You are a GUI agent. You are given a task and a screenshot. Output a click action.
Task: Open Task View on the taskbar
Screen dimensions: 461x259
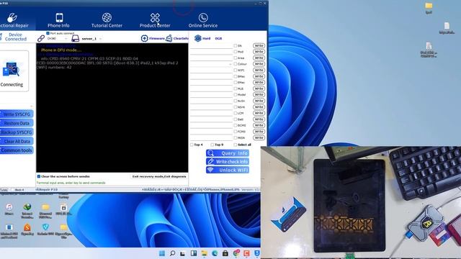183,253
